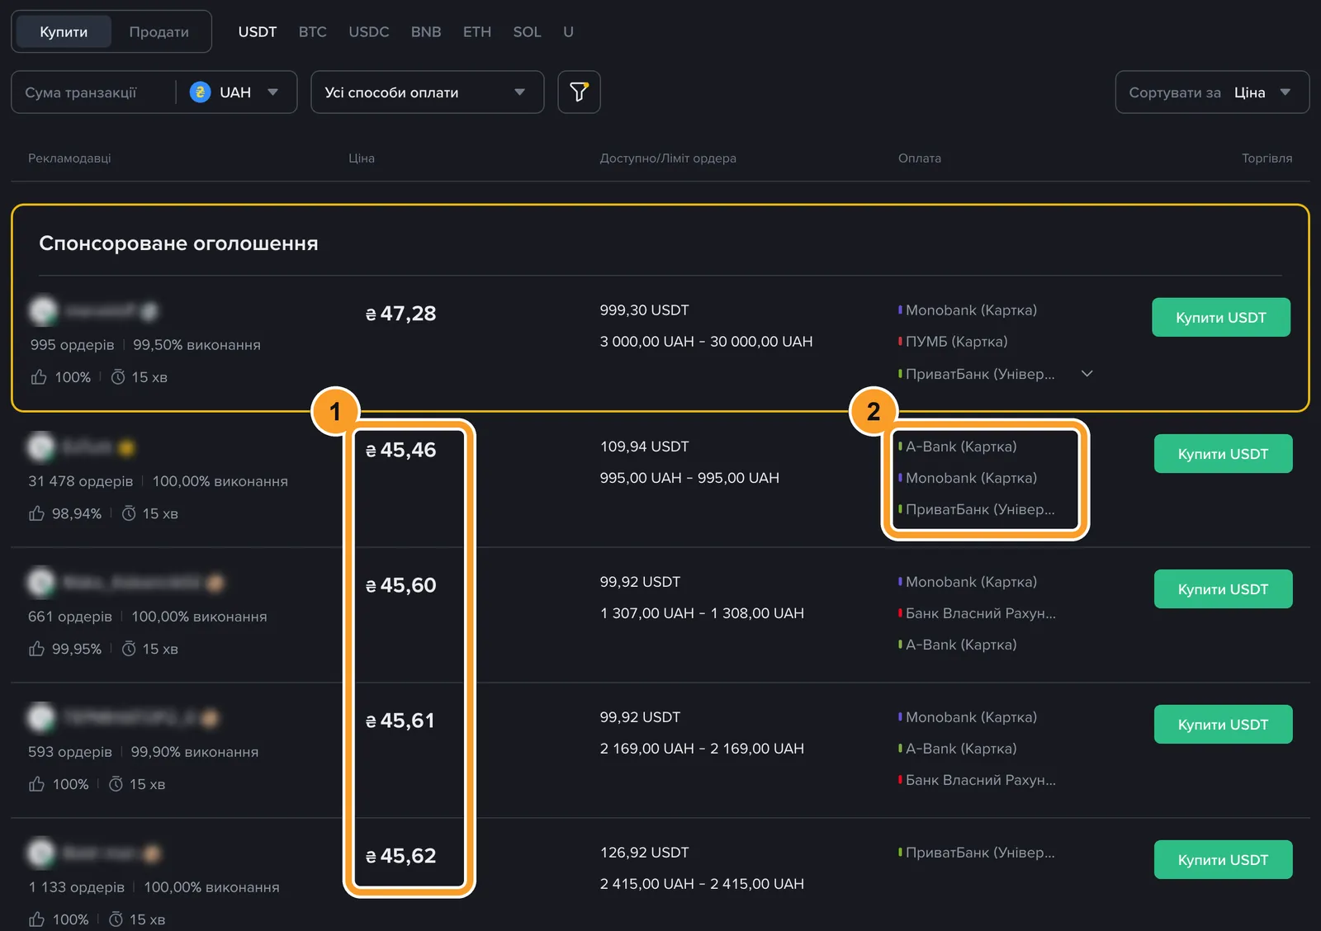Screen dimensions: 1321x931
Task: Click Купити USDT for ₴45,62 offer
Action: tap(1223, 859)
